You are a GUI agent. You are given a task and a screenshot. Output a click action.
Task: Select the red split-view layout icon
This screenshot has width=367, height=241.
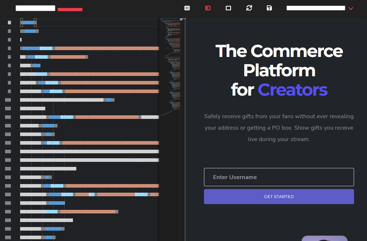(208, 8)
